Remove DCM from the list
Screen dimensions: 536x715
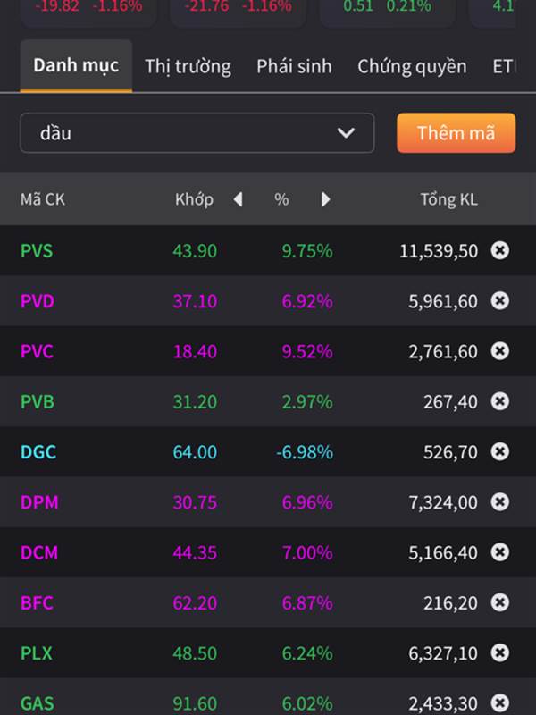(x=500, y=552)
